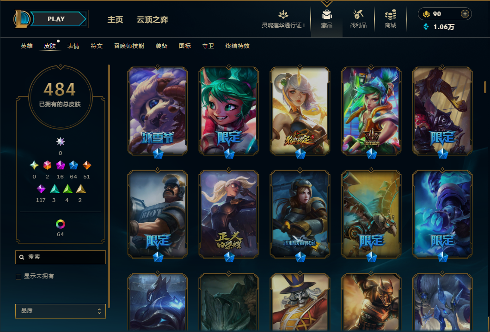Click the blue gem rarity icon showing 64
Image resolution: width=490 pixels, height=332 pixels.
click(x=73, y=165)
